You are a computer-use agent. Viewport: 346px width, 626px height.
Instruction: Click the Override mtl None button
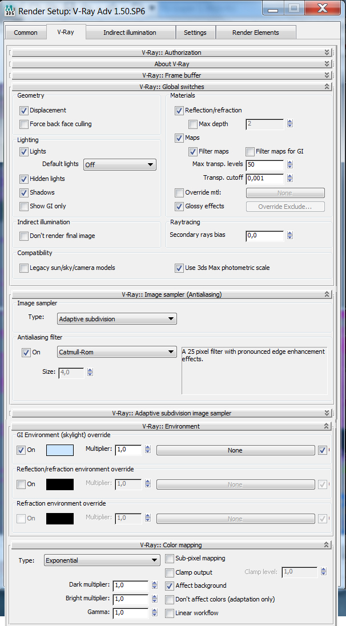(285, 193)
